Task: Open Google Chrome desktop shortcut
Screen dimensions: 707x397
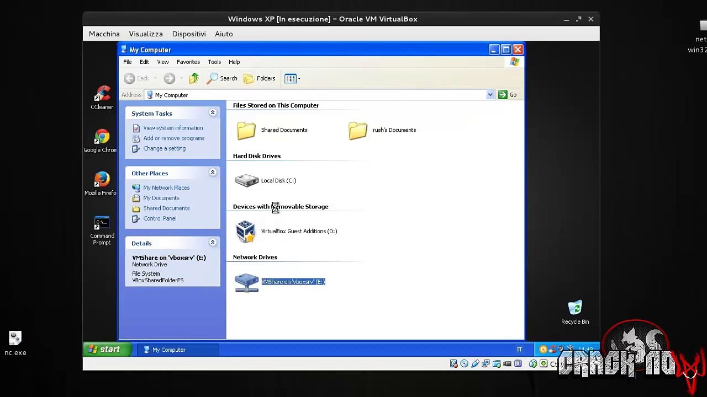Action: click(102, 141)
